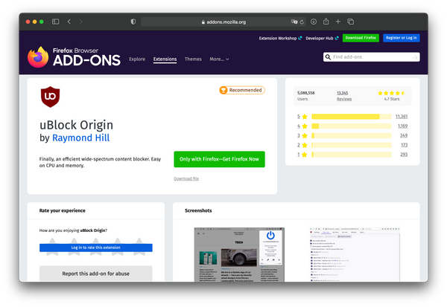
Task: Open the Themes tab
Action: tap(193, 59)
